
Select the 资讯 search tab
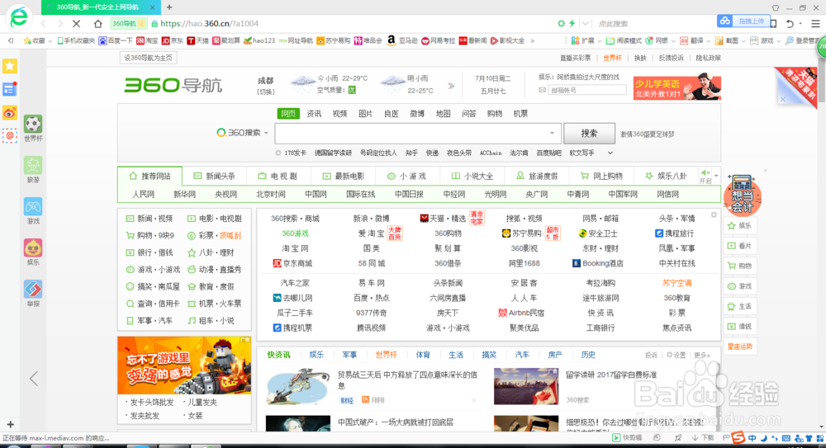point(314,114)
